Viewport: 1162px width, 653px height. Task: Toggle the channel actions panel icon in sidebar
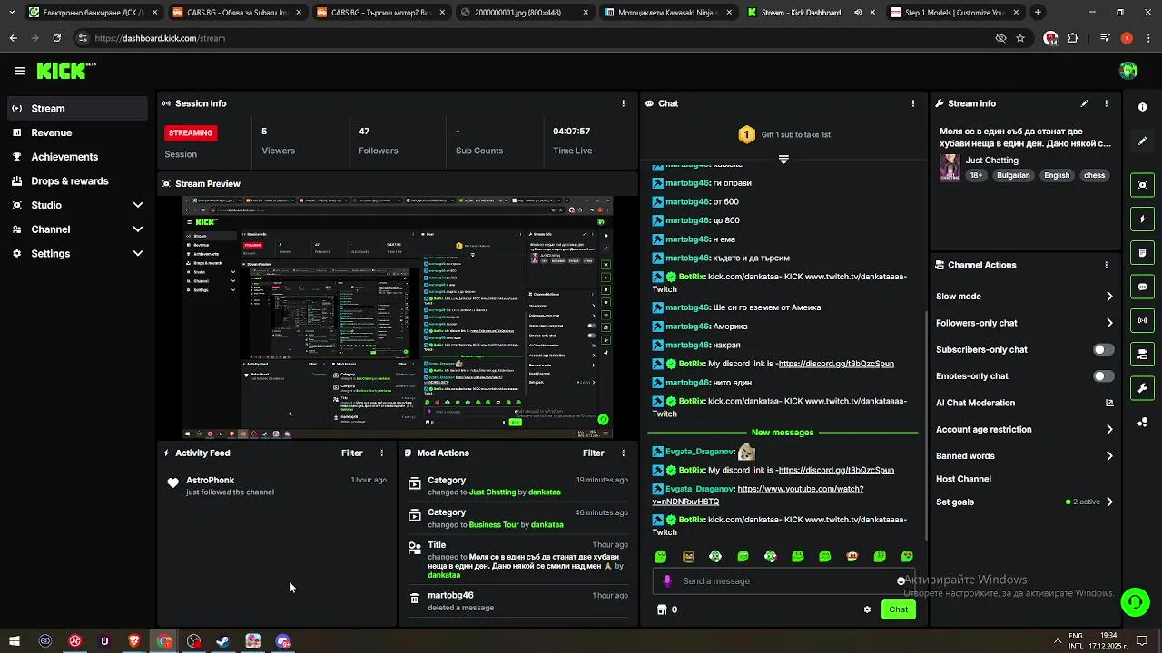coord(1142,354)
